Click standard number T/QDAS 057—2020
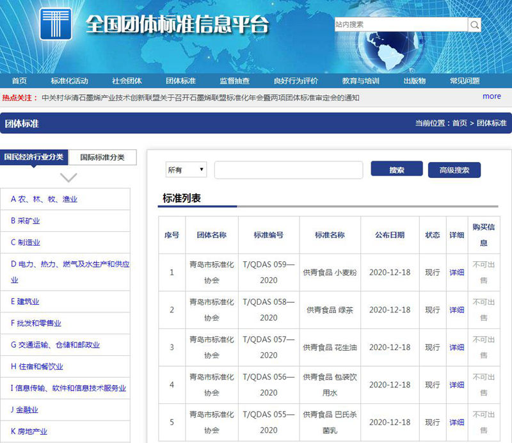 pos(269,347)
